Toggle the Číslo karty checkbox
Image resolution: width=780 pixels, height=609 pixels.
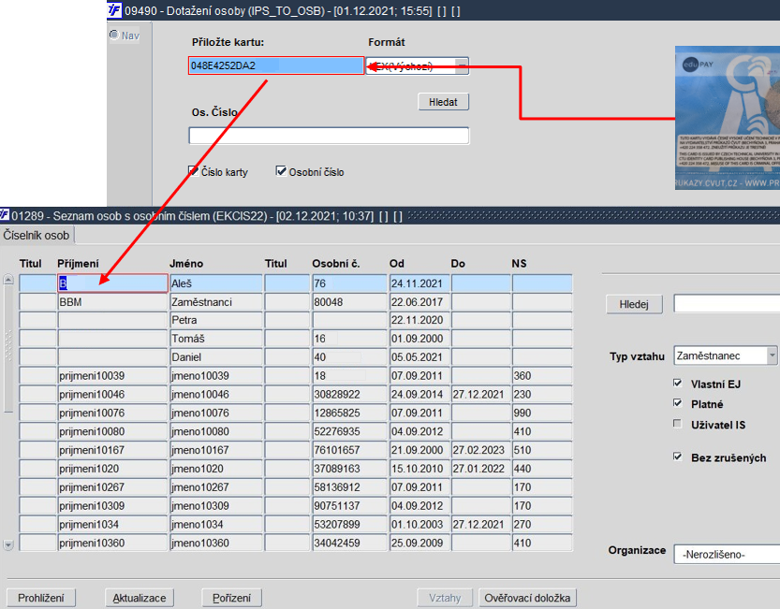[194, 171]
